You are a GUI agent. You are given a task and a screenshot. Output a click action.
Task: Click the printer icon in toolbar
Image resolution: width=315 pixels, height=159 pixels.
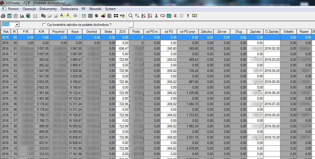coord(3,16)
